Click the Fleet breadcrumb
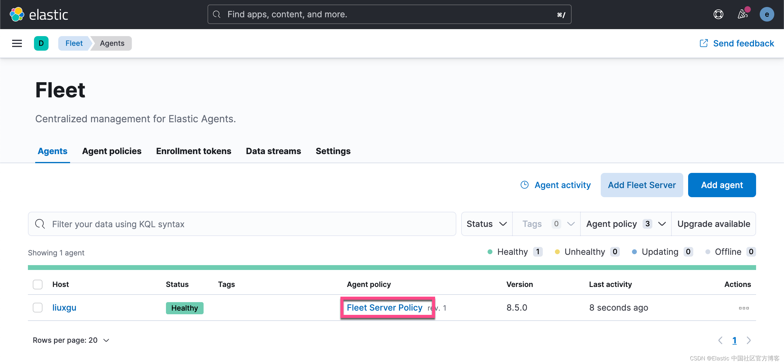This screenshot has height=364, width=784. [74, 43]
